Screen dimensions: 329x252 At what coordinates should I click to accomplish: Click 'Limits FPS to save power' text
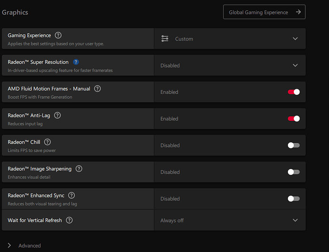pyautogui.click(x=31, y=150)
